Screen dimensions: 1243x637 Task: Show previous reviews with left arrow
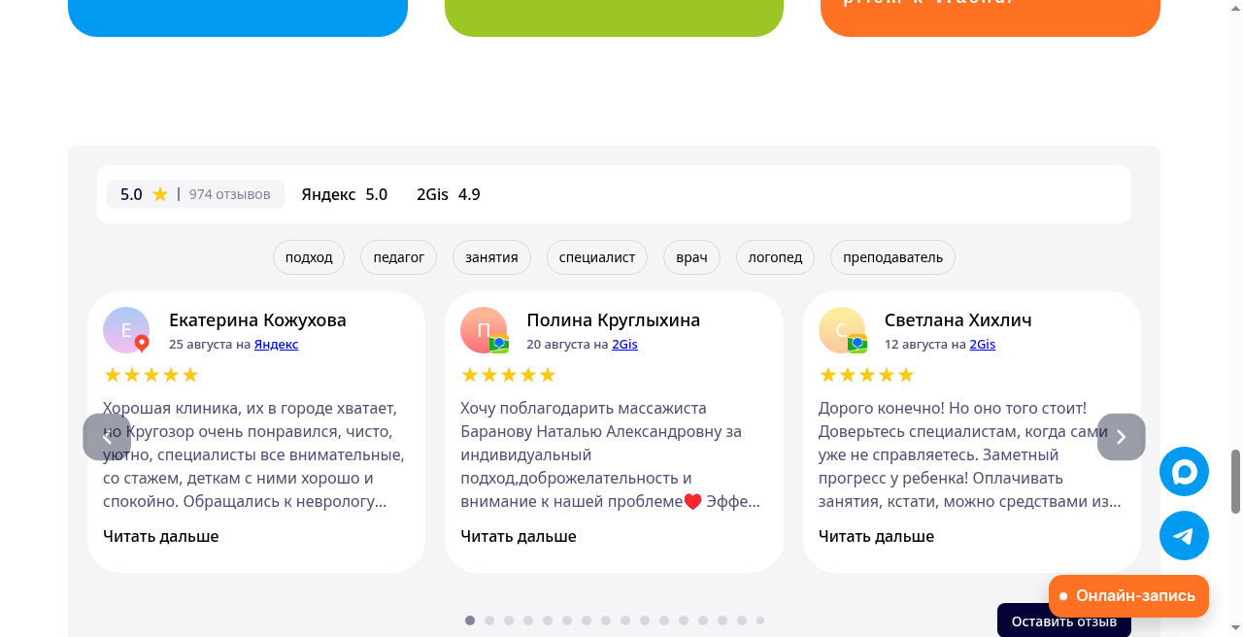tap(107, 437)
